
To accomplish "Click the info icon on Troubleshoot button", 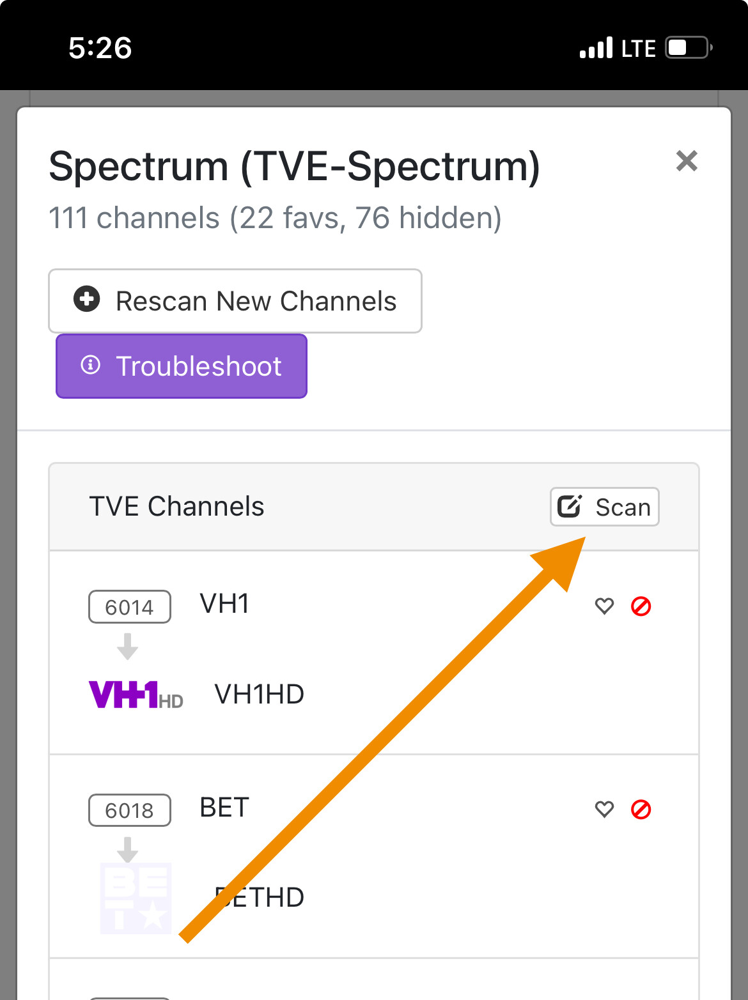I will click(91, 365).
